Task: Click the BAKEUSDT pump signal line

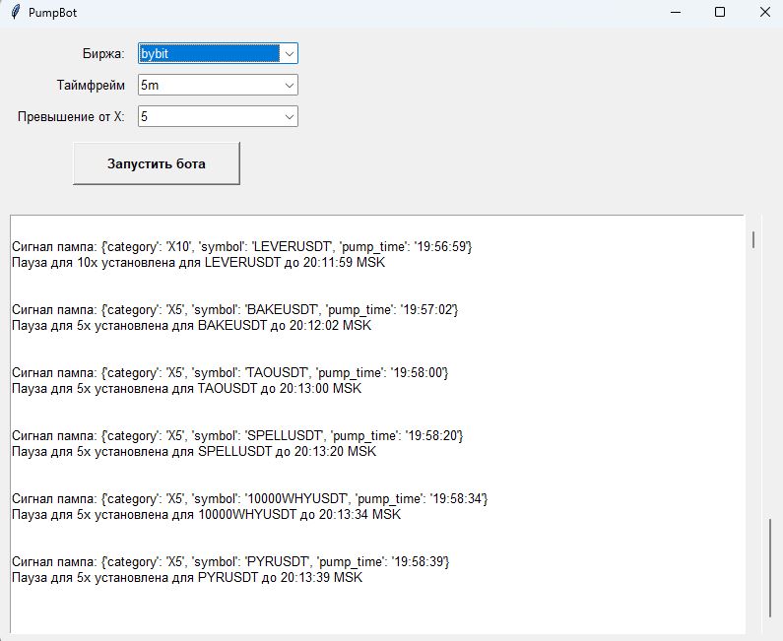Action: click(x=234, y=309)
